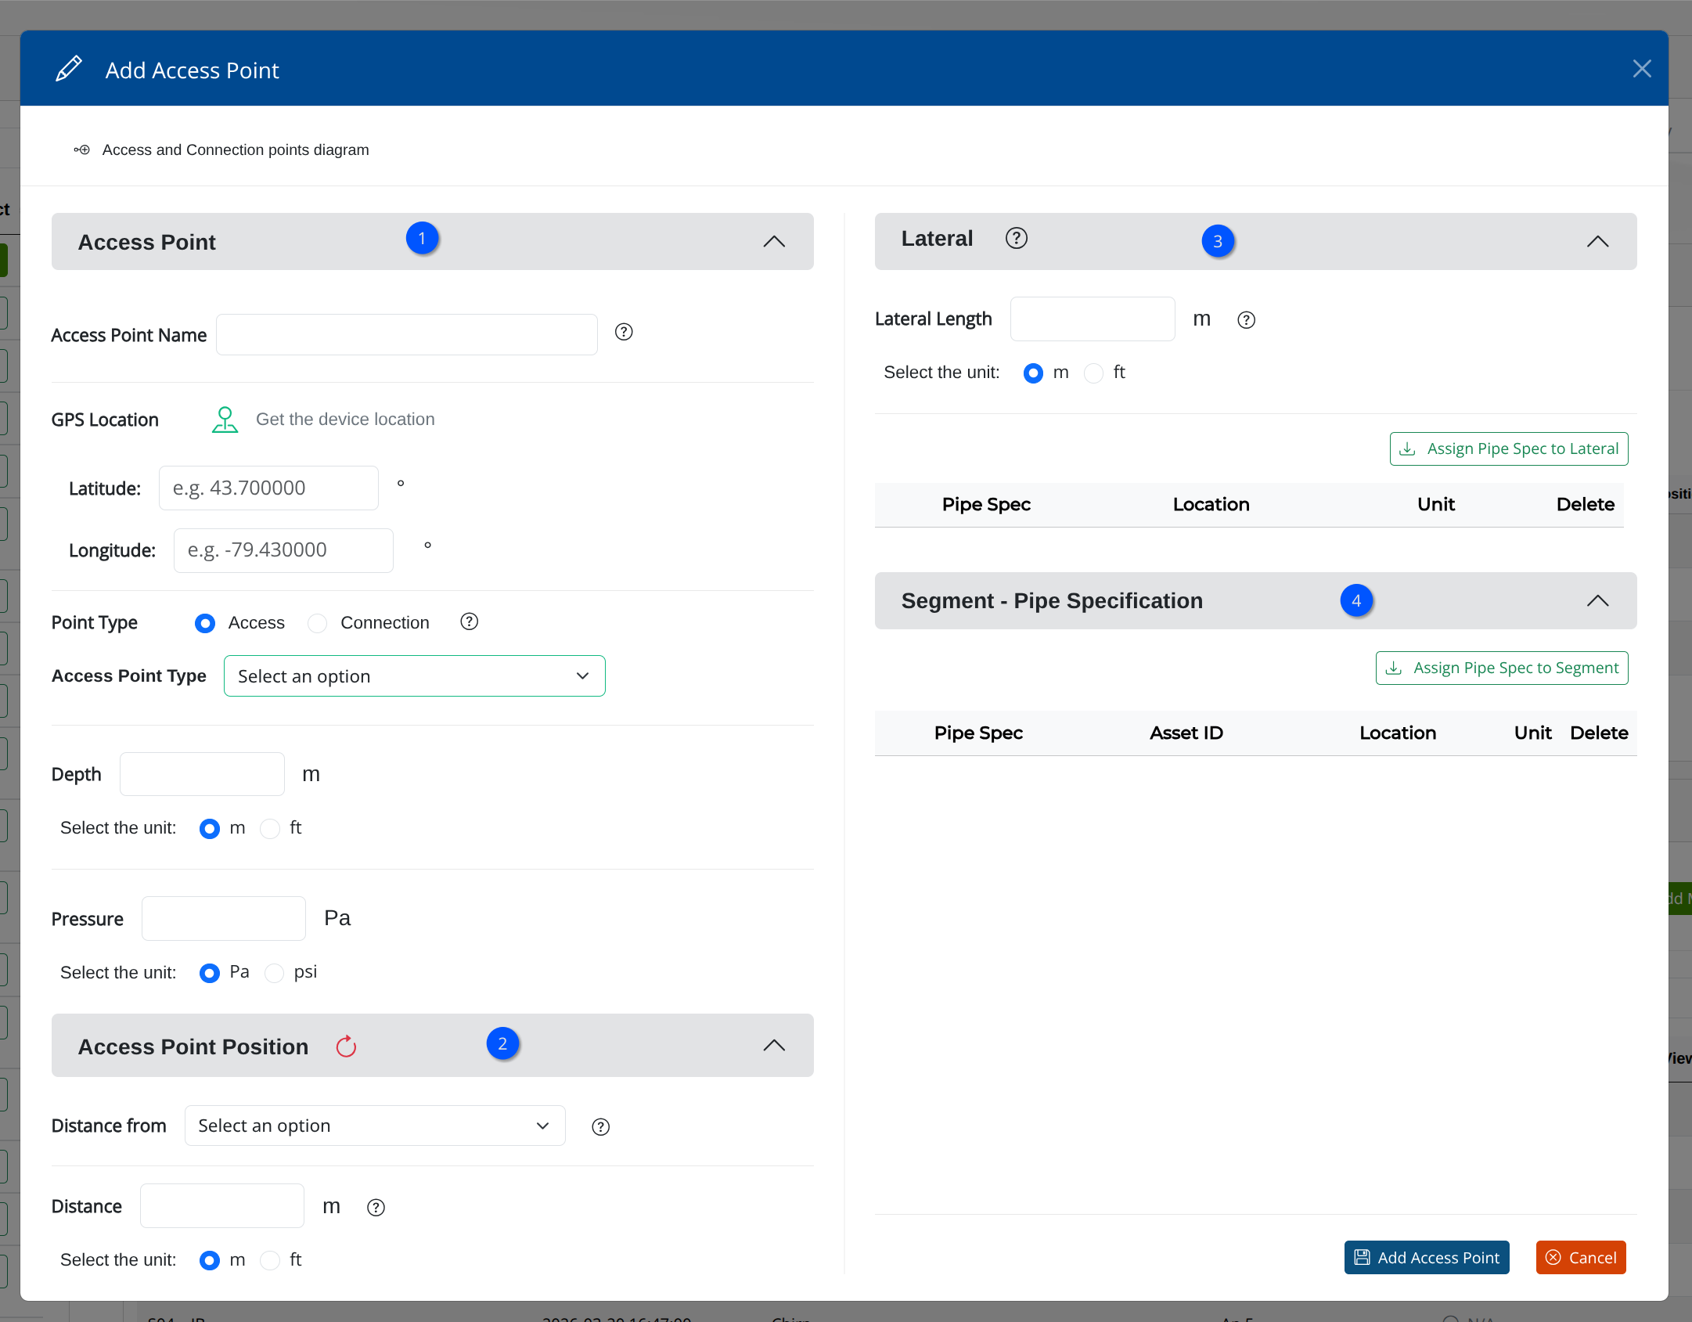The image size is (1692, 1322).
Task: Click the Access Point Name field
Action: (x=407, y=334)
